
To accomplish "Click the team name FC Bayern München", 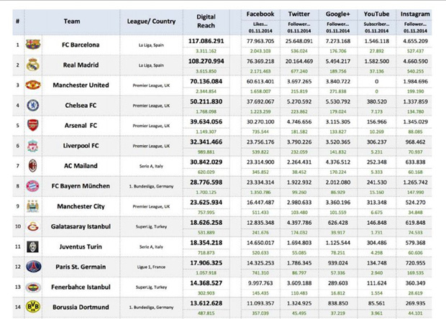I will (x=81, y=186).
